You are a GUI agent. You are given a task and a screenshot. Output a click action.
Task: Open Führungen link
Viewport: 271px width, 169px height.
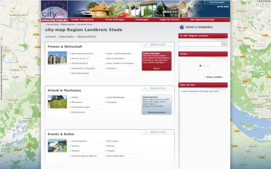pos(112,141)
